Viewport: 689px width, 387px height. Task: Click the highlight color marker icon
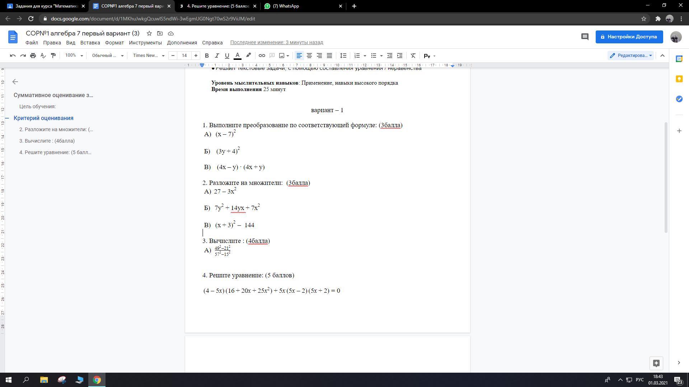248,55
